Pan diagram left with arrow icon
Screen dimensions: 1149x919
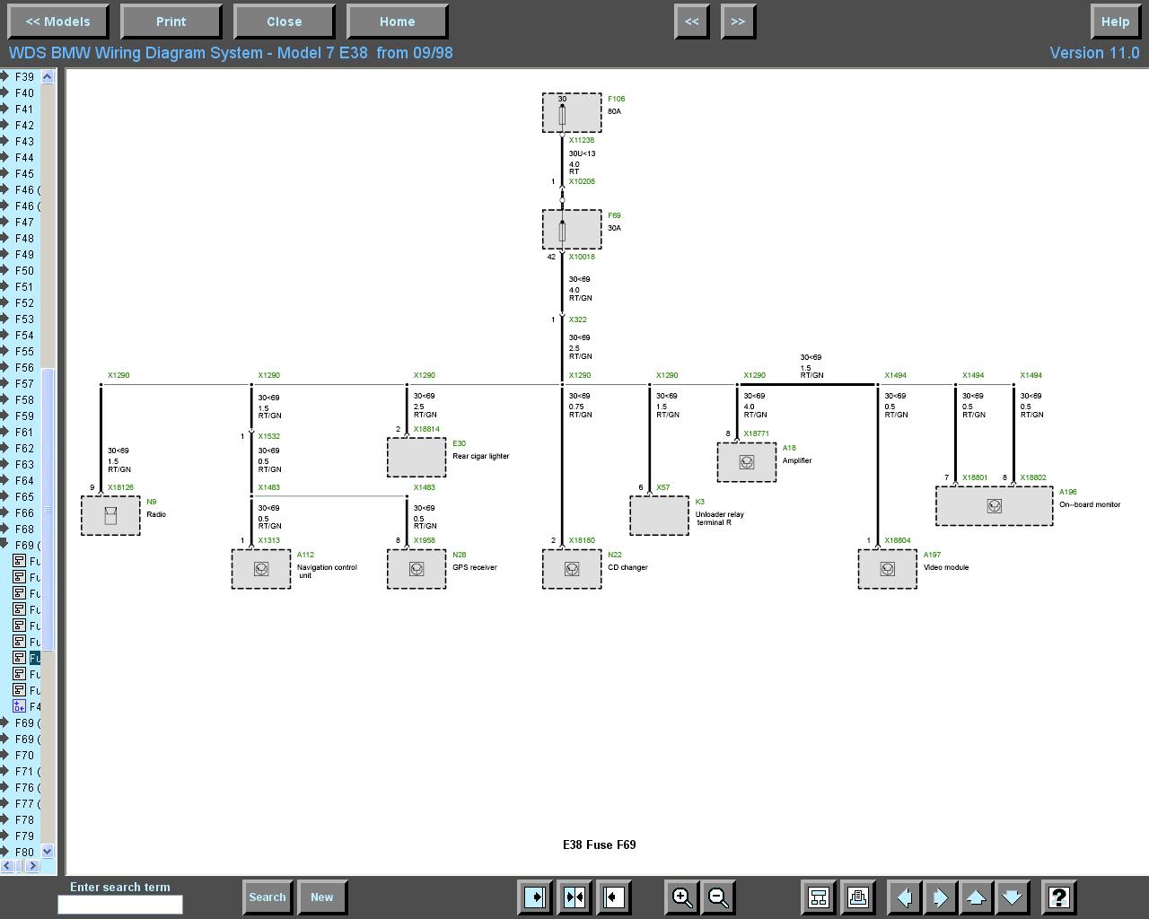click(x=904, y=897)
